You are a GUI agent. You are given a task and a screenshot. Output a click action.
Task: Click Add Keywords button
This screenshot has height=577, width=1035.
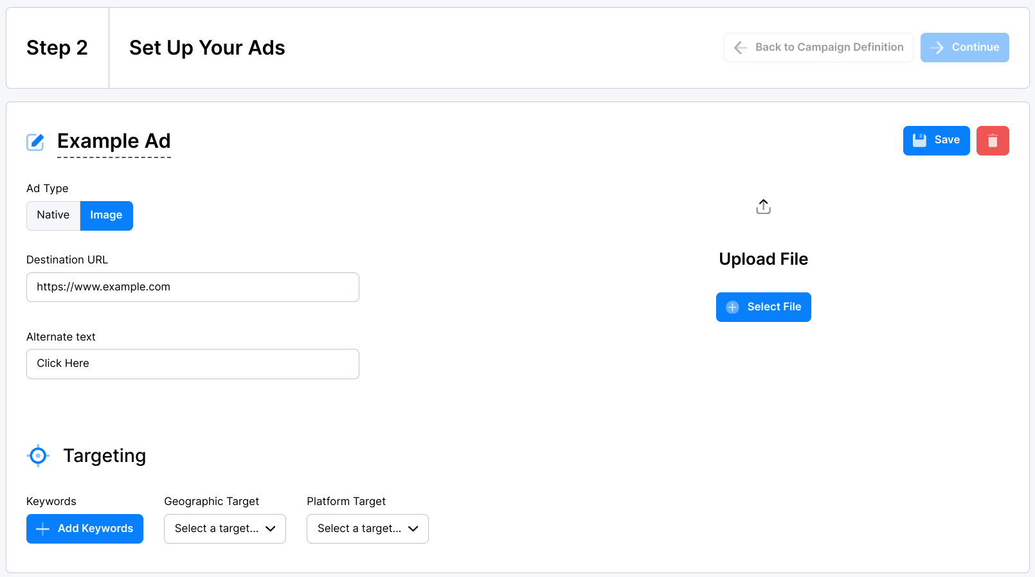[x=85, y=529]
